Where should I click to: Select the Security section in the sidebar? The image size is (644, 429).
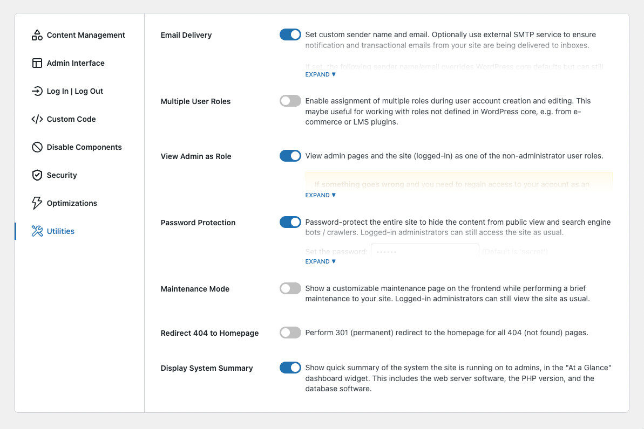point(61,175)
